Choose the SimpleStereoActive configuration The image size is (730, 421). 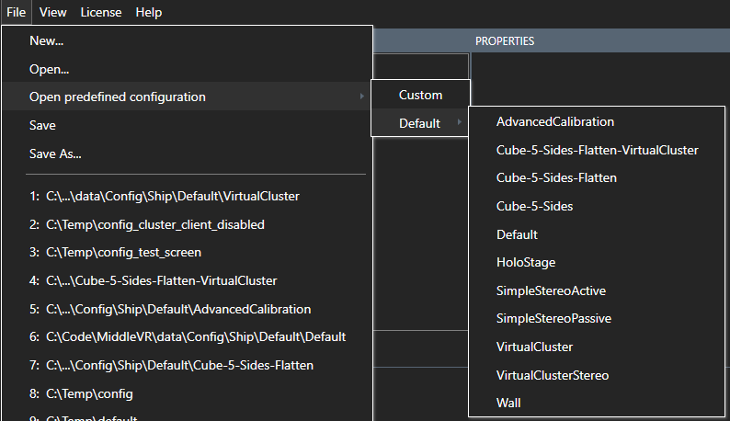pos(551,290)
